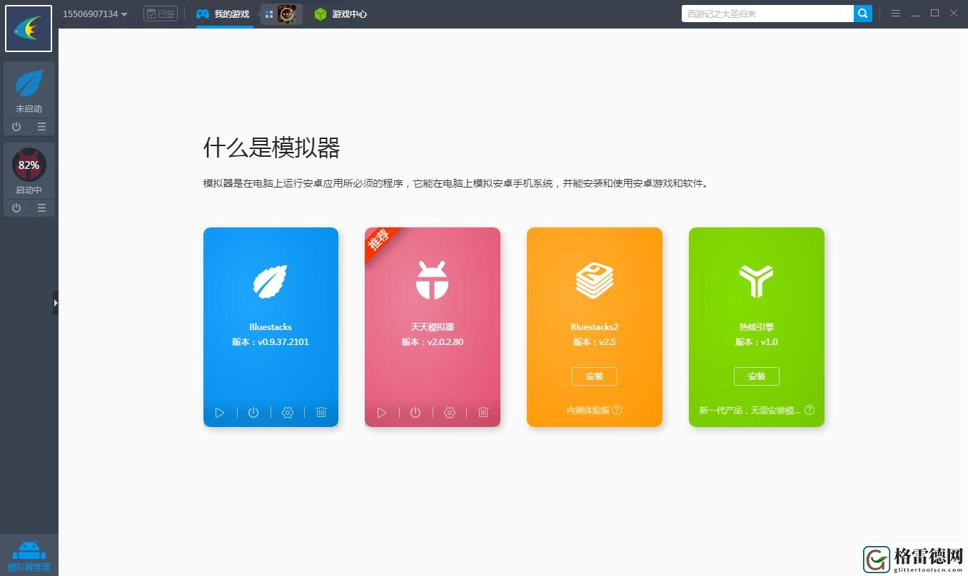Click the Bluestacks2 stacked layers logo
The width and height of the screenshot is (968, 576).
point(595,281)
